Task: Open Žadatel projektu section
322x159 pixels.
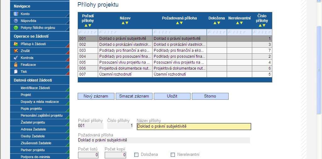Action: [x=40, y=122]
